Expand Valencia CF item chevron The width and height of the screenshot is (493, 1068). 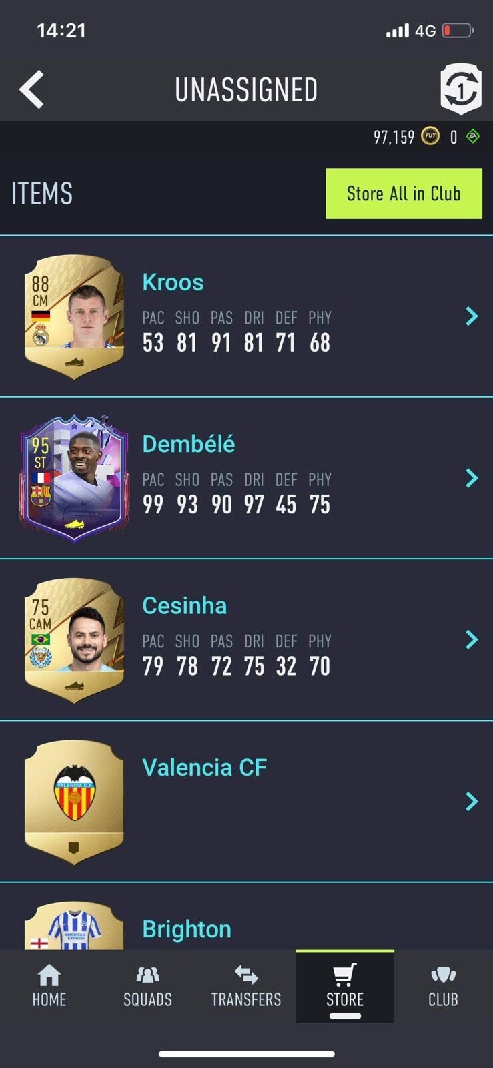tap(472, 801)
